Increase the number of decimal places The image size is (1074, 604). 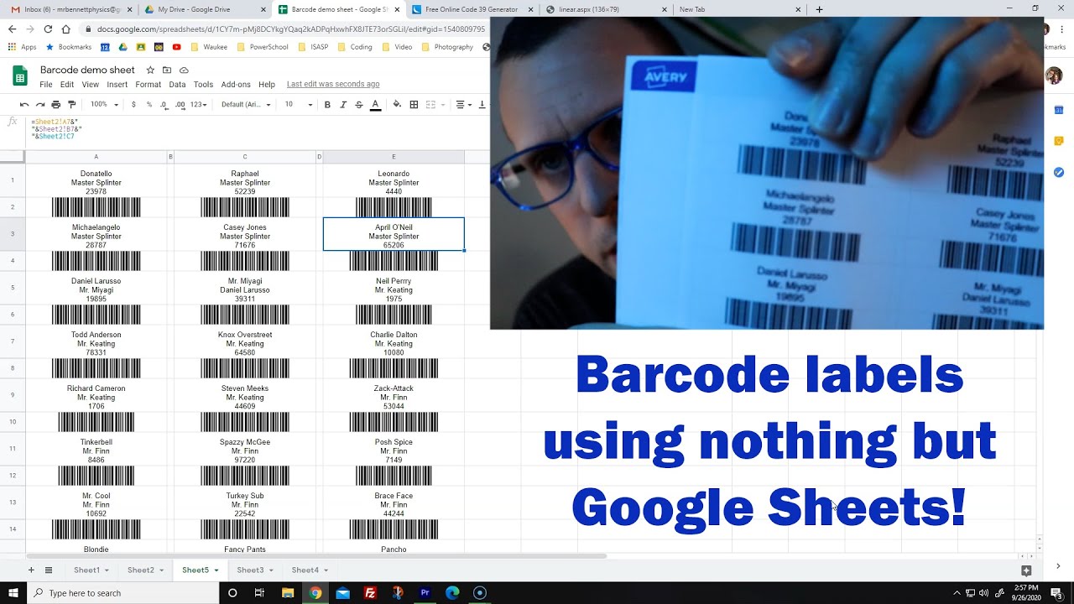(x=180, y=105)
